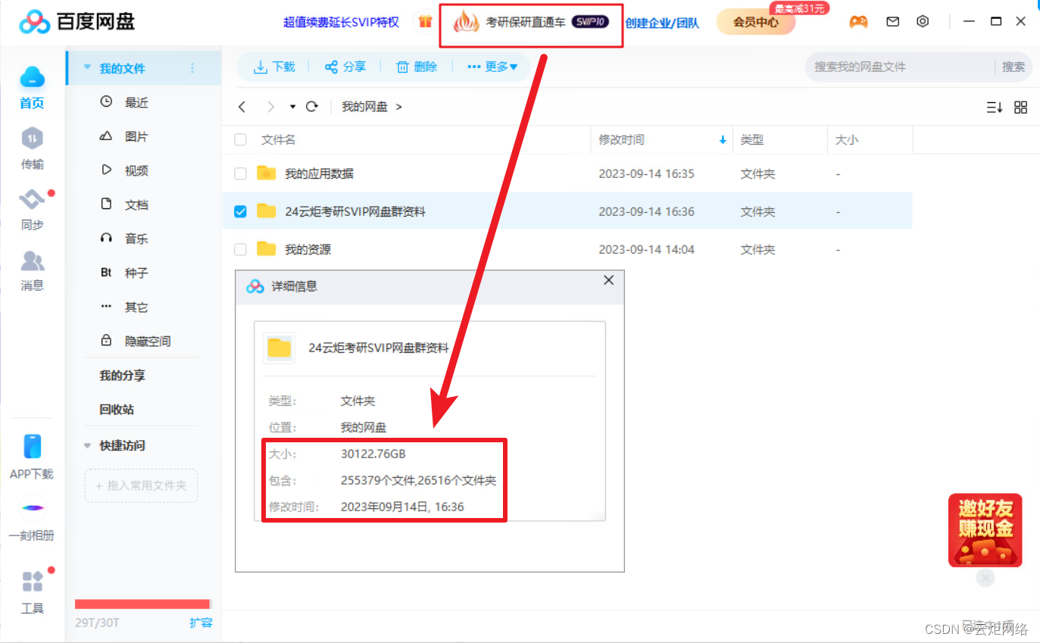Click the 扩容 expand storage link
This screenshot has height=643, width=1040.
pyautogui.click(x=201, y=623)
